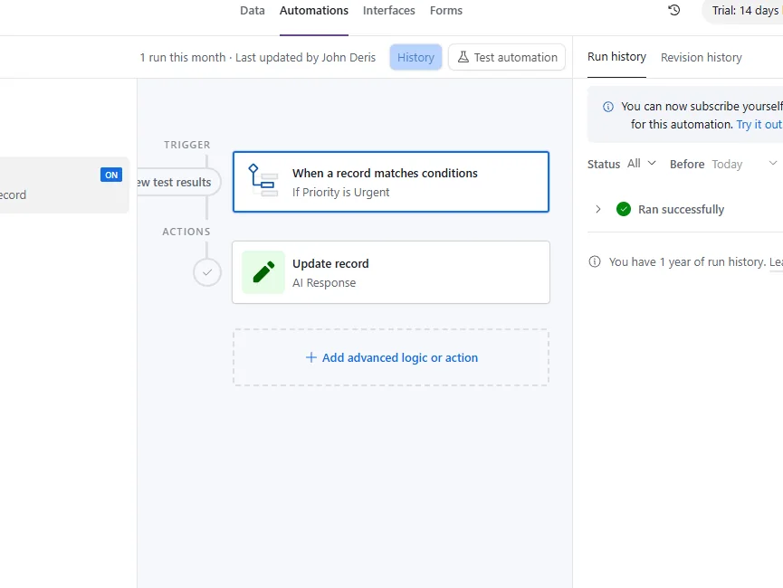783x588 pixels.
Task: Click the green pencil Update record icon
Action: pyautogui.click(x=263, y=272)
